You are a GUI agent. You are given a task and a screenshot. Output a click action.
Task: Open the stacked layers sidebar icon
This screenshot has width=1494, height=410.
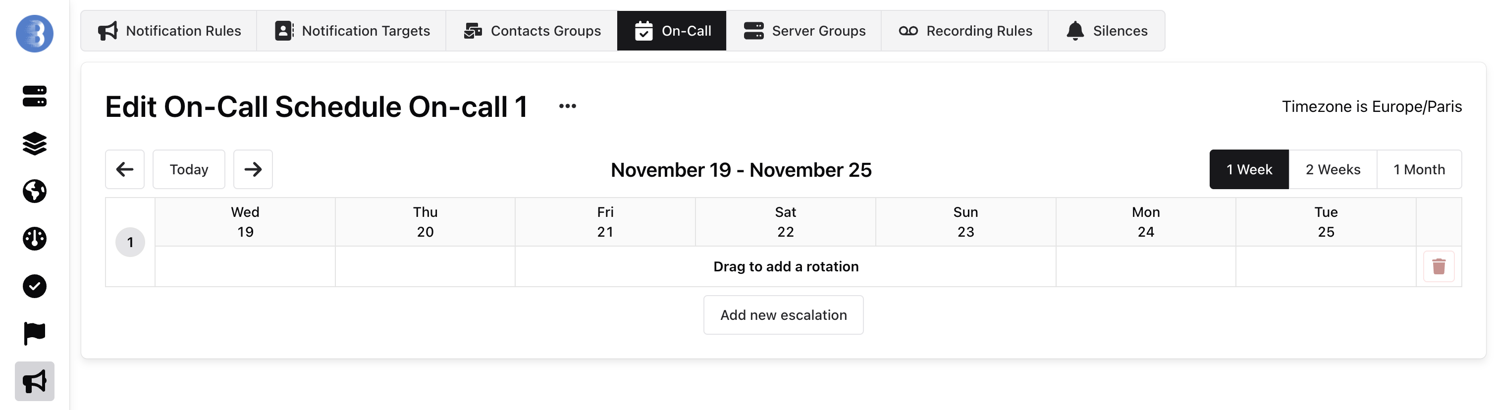point(35,144)
